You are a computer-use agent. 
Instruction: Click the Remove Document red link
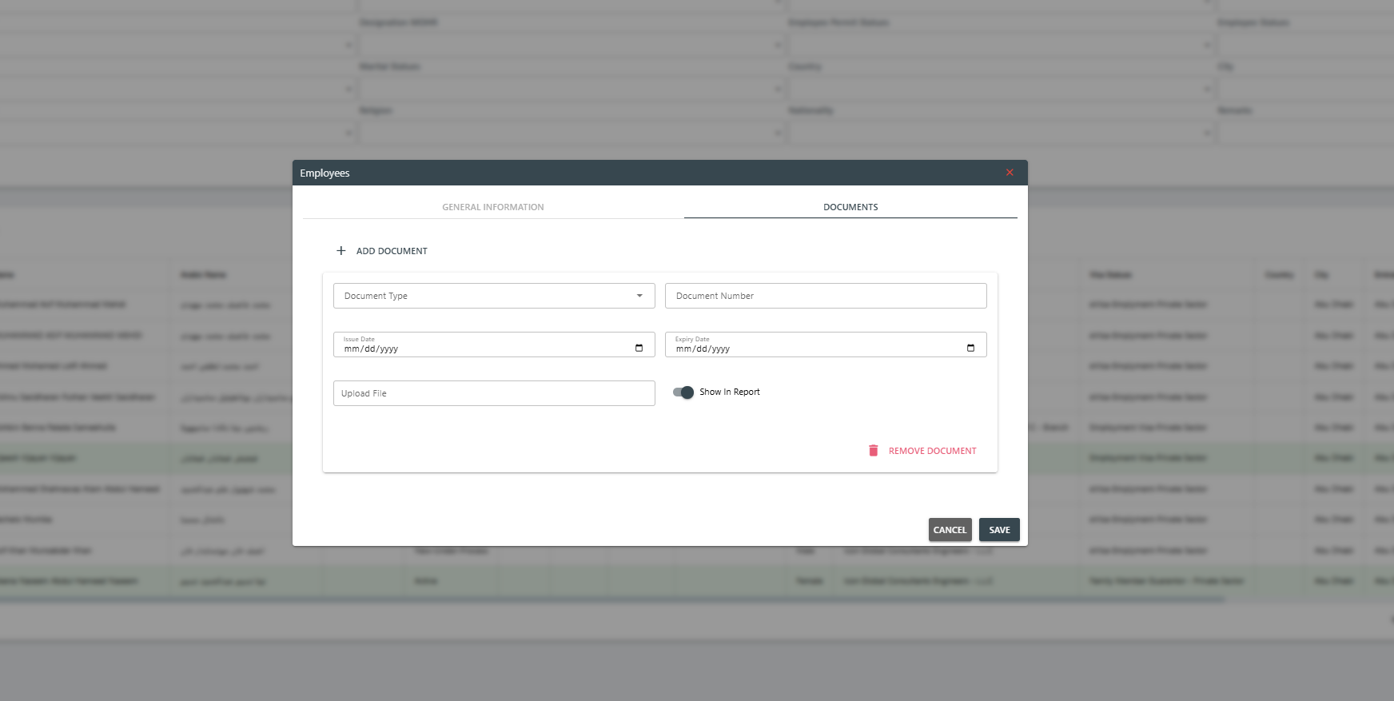(932, 451)
